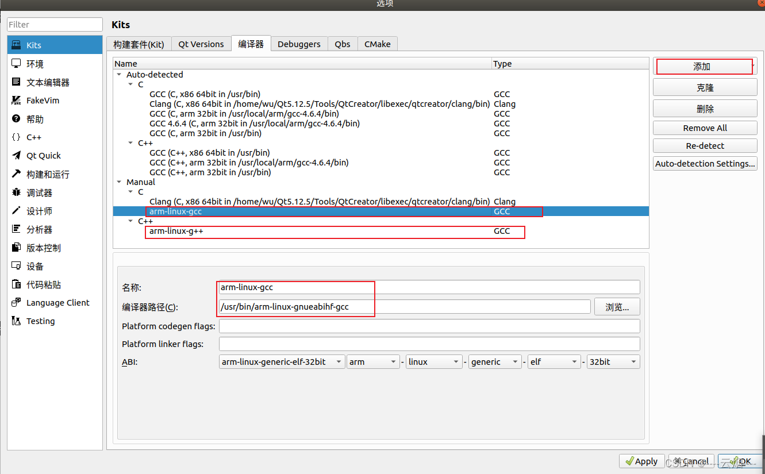The width and height of the screenshot is (765, 474).
Task: Open the 32bit word width dropdown
Action: [613, 361]
